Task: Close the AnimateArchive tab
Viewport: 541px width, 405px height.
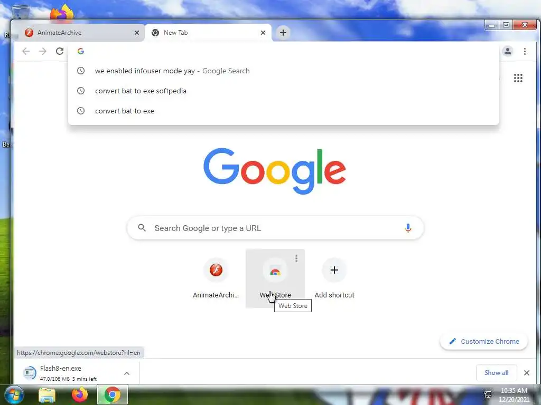Action: (x=137, y=33)
